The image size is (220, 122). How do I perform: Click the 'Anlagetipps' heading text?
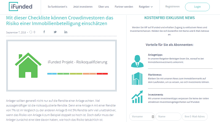point(155,55)
